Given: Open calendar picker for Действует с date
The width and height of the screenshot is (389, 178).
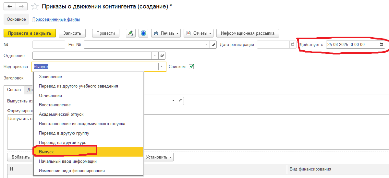Looking at the screenshot, I should click(x=382, y=44).
